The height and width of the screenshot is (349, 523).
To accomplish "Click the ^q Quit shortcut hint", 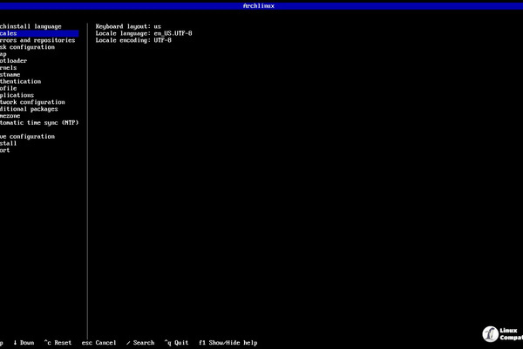I will [176, 343].
